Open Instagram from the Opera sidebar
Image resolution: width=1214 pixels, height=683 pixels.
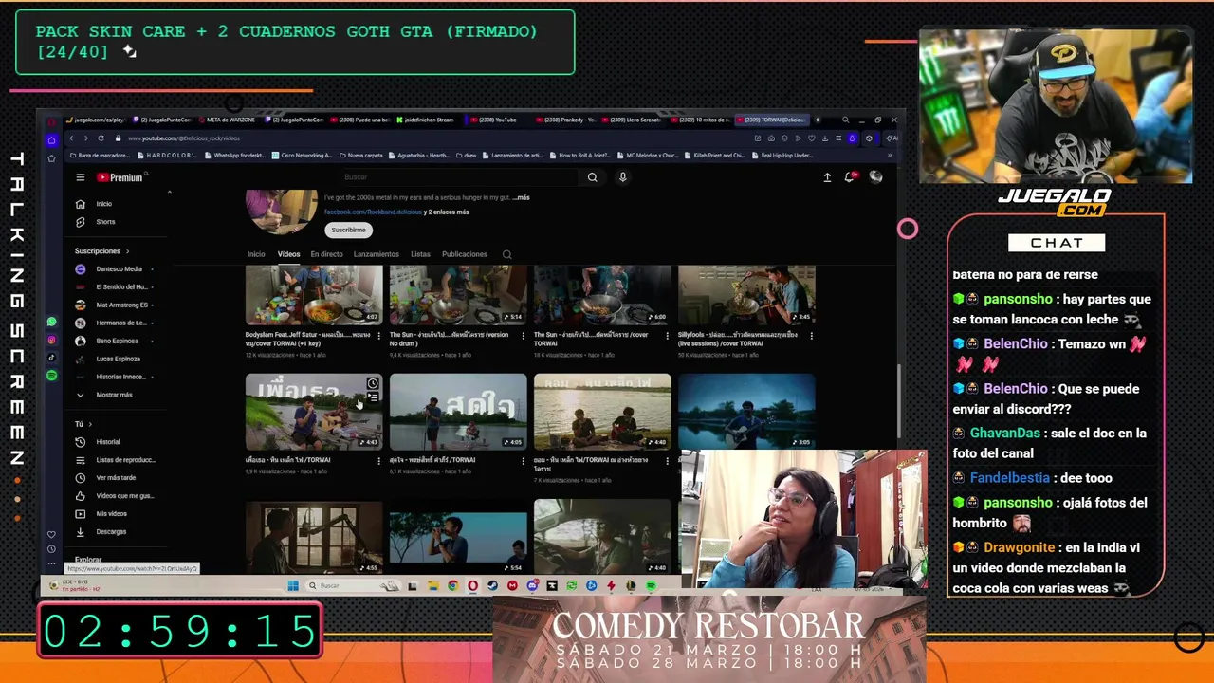(x=51, y=340)
